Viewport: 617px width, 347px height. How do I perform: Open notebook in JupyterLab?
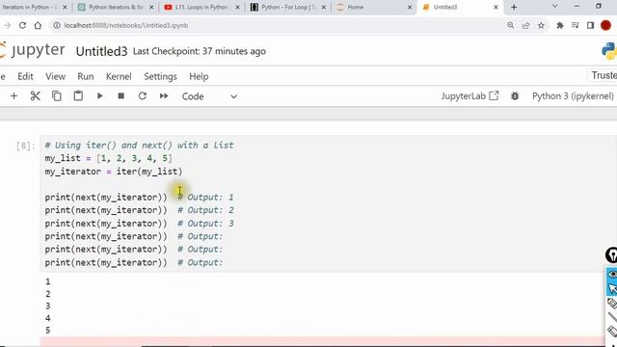click(x=469, y=96)
